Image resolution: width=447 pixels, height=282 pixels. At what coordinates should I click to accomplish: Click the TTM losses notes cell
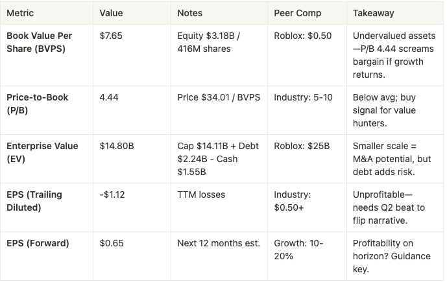201,195
